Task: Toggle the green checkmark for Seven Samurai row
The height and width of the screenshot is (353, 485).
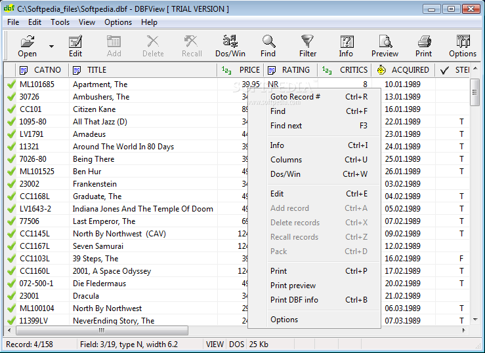Action: click(11, 246)
